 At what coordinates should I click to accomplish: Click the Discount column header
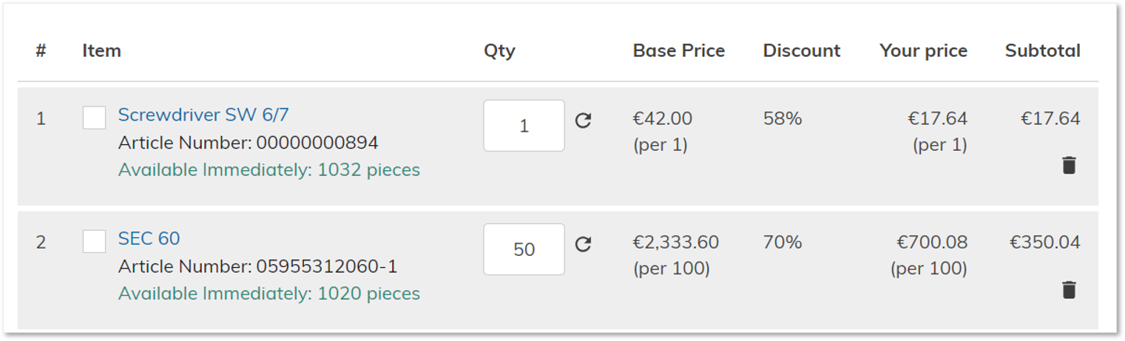(x=802, y=50)
